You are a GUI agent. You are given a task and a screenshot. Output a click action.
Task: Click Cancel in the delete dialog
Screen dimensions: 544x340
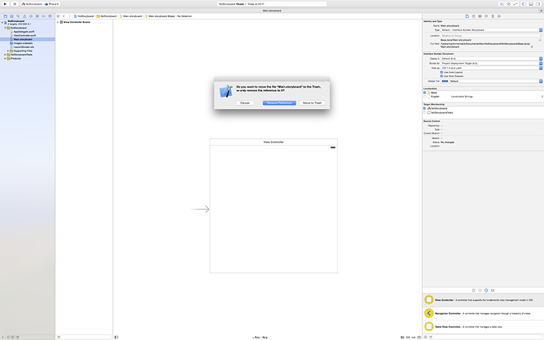245,103
